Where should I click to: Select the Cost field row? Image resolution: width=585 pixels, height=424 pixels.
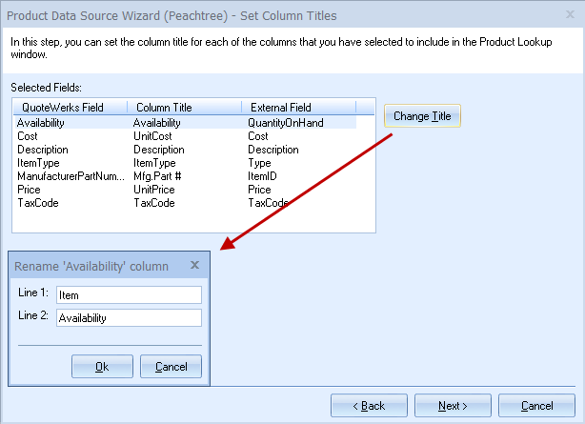point(186,136)
